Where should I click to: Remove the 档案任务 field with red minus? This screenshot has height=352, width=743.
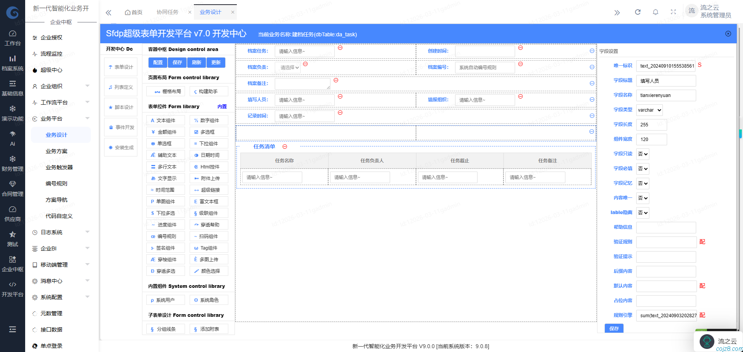(x=340, y=48)
